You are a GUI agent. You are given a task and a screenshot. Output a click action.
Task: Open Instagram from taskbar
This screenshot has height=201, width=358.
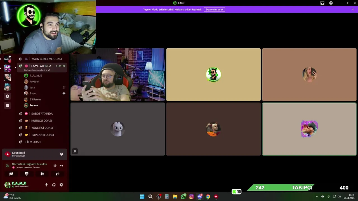tap(191, 197)
